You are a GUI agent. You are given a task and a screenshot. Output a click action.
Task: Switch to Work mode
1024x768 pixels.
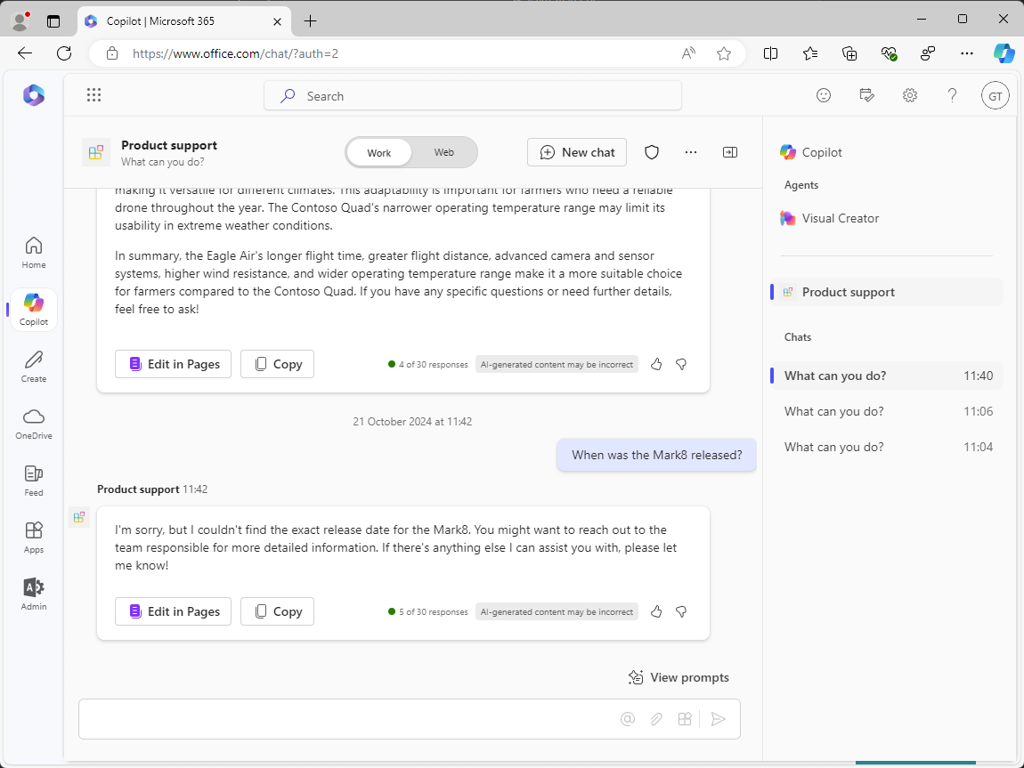pyautogui.click(x=378, y=153)
